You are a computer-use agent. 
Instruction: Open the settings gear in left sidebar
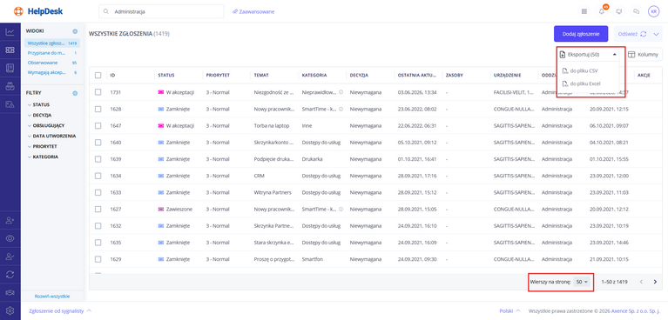(10, 311)
